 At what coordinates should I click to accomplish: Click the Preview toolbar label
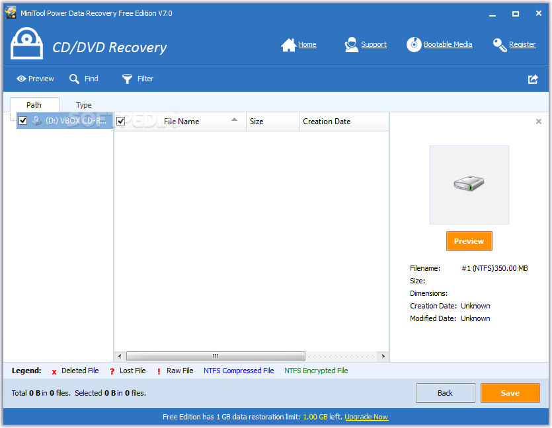[x=41, y=79]
